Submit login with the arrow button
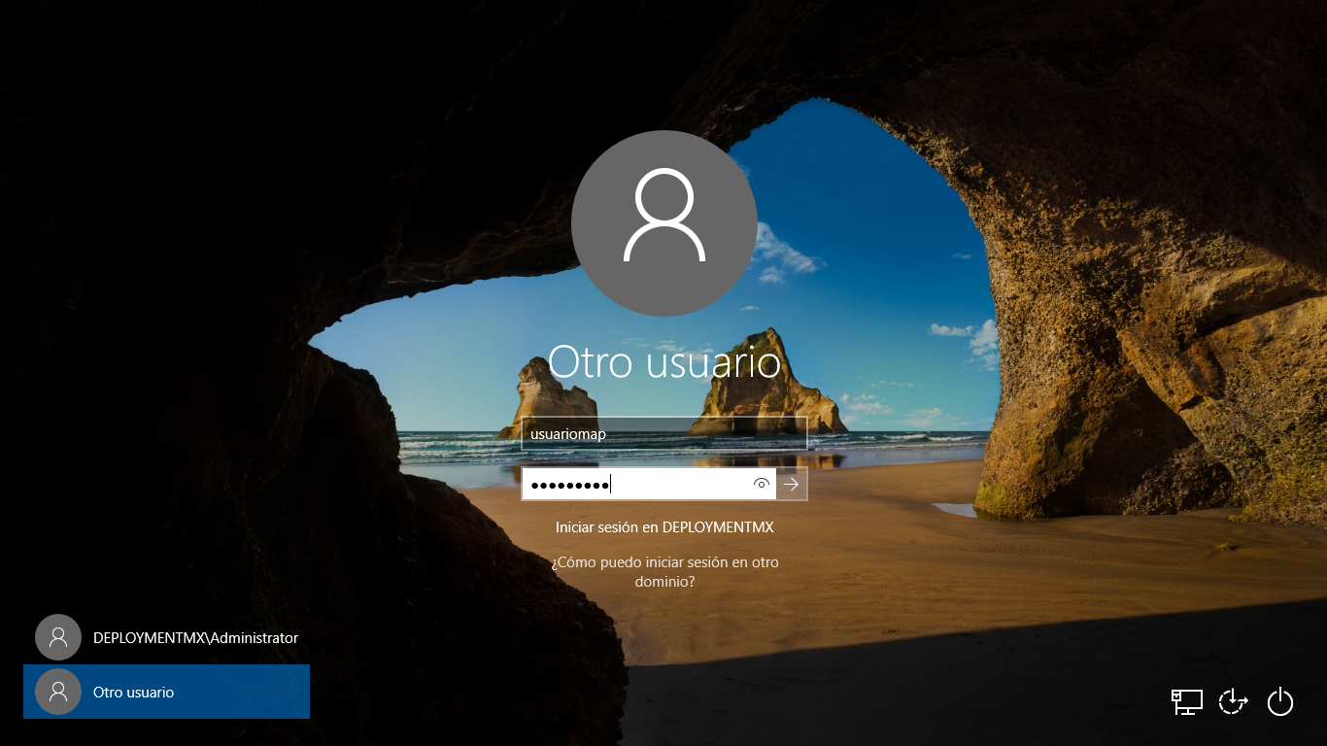Viewport: 1327px width, 746px height. click(792, 484)
